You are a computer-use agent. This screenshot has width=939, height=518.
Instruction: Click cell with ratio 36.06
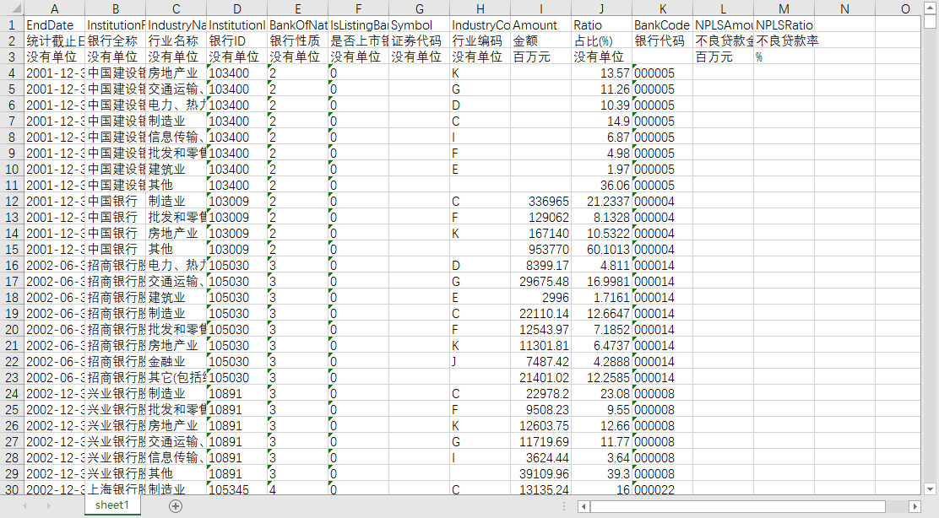(602, 186)
